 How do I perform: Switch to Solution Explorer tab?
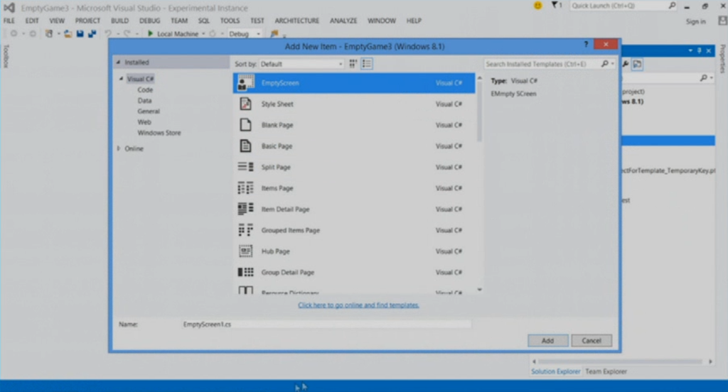(x=556, y=371)
